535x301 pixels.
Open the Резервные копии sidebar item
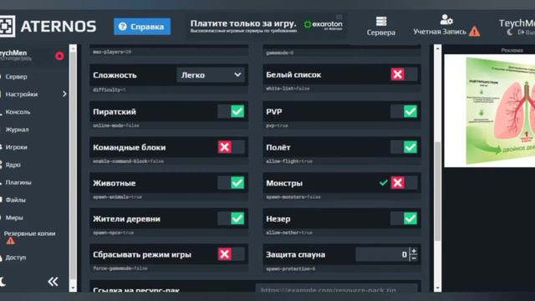pyautogui.click(x=29, y=234)
